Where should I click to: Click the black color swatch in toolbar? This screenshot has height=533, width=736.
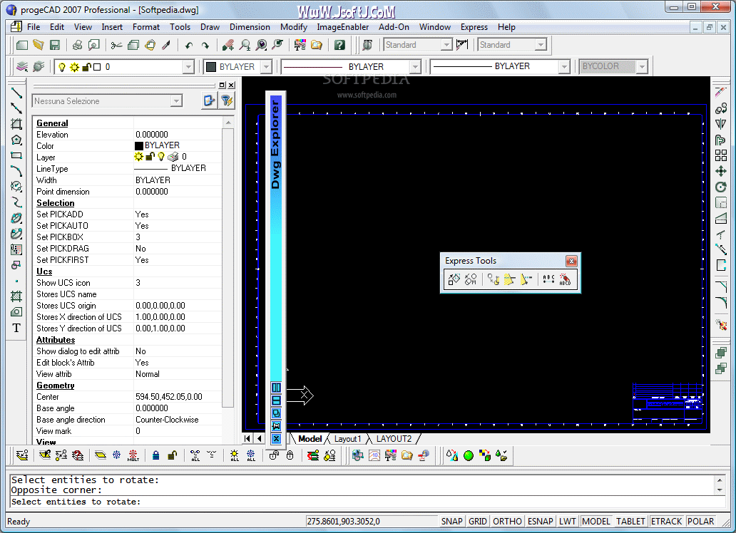click(x=211, y=67)
